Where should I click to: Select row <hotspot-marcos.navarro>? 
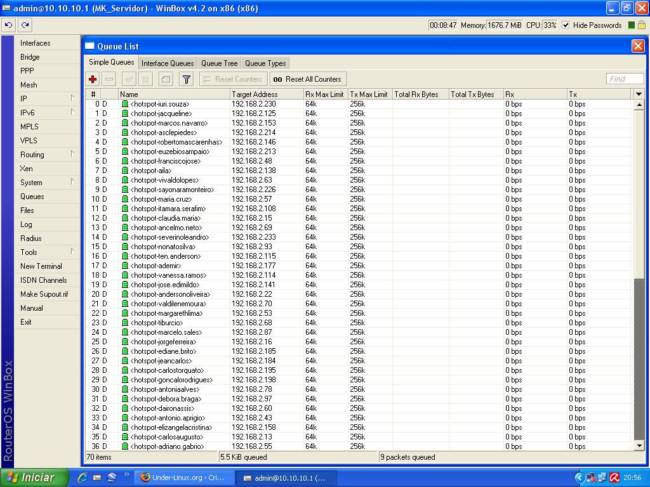click(x=359, y=123)
